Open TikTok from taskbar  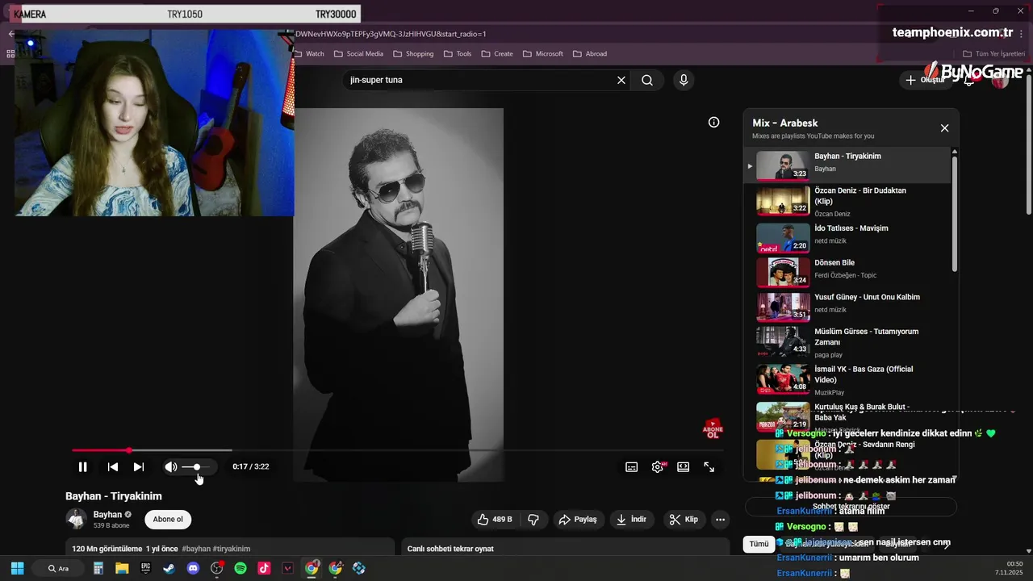pos(264,568)
